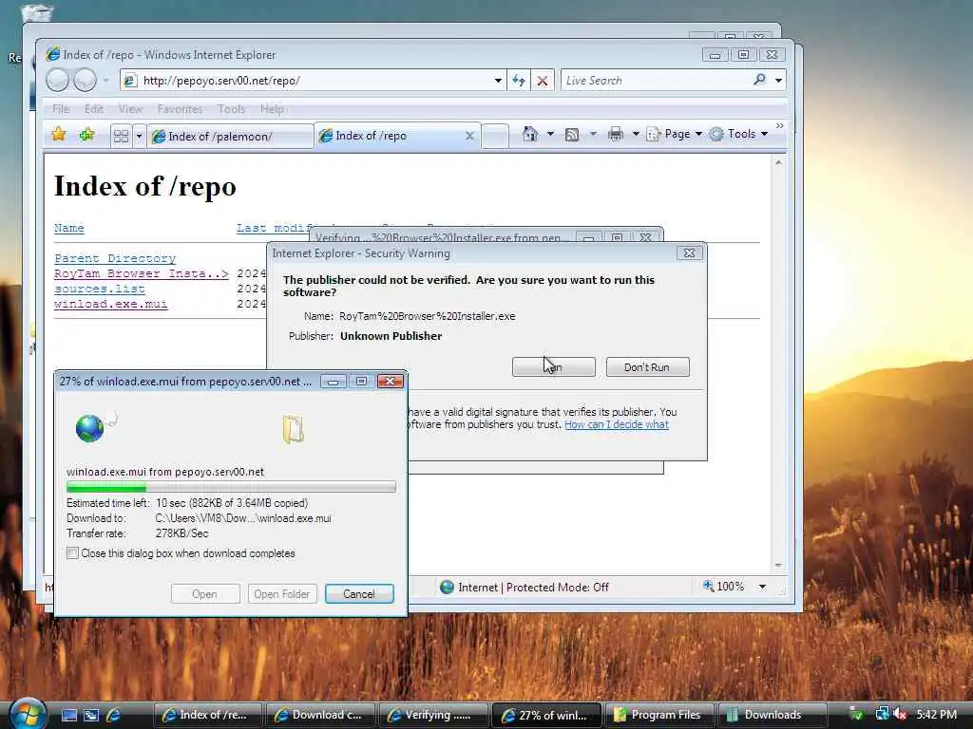Image resolution: width=973 pixels, height=729 pixels.
Task: Expand the command bar overflow chevron
Action: pos(780,126)
